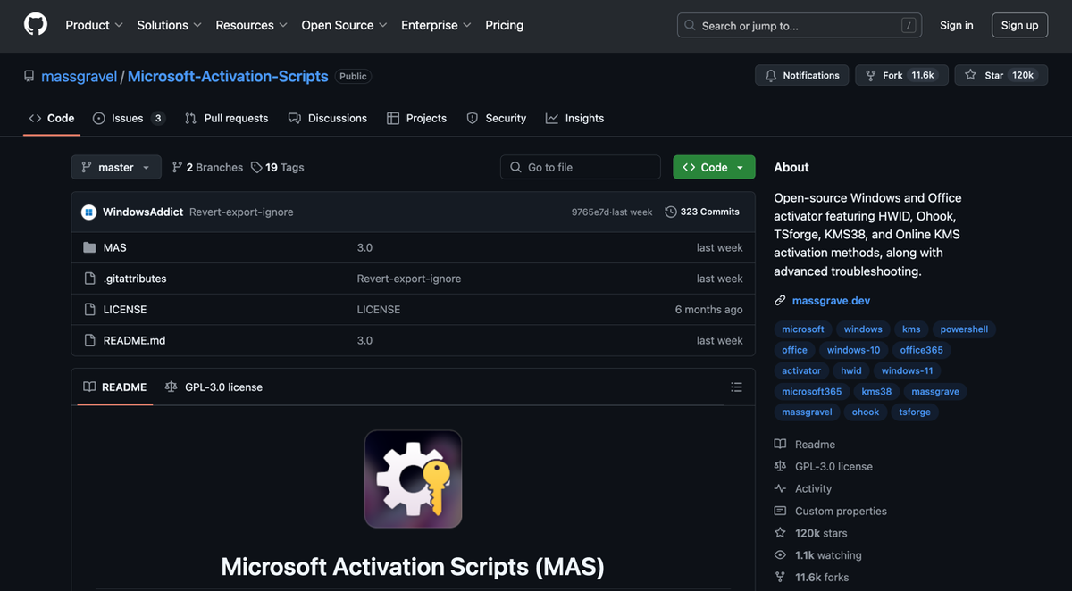Click the powershell topic tag
Image resolution: width=1072 pixels, height=591 pixels.
tap(964, 329)
